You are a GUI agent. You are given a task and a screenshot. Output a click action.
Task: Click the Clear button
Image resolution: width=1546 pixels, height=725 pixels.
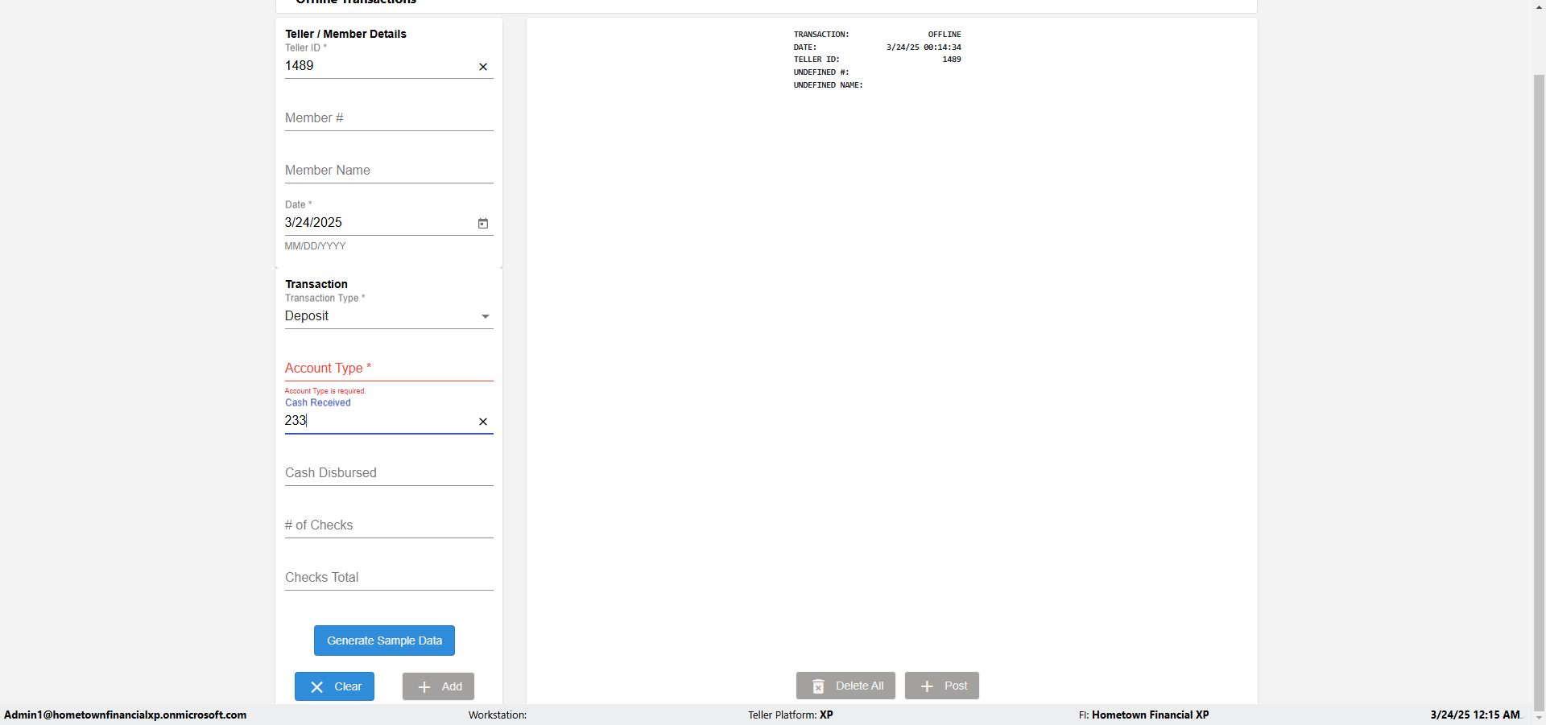pyautogui.click(x=334, y=686)
